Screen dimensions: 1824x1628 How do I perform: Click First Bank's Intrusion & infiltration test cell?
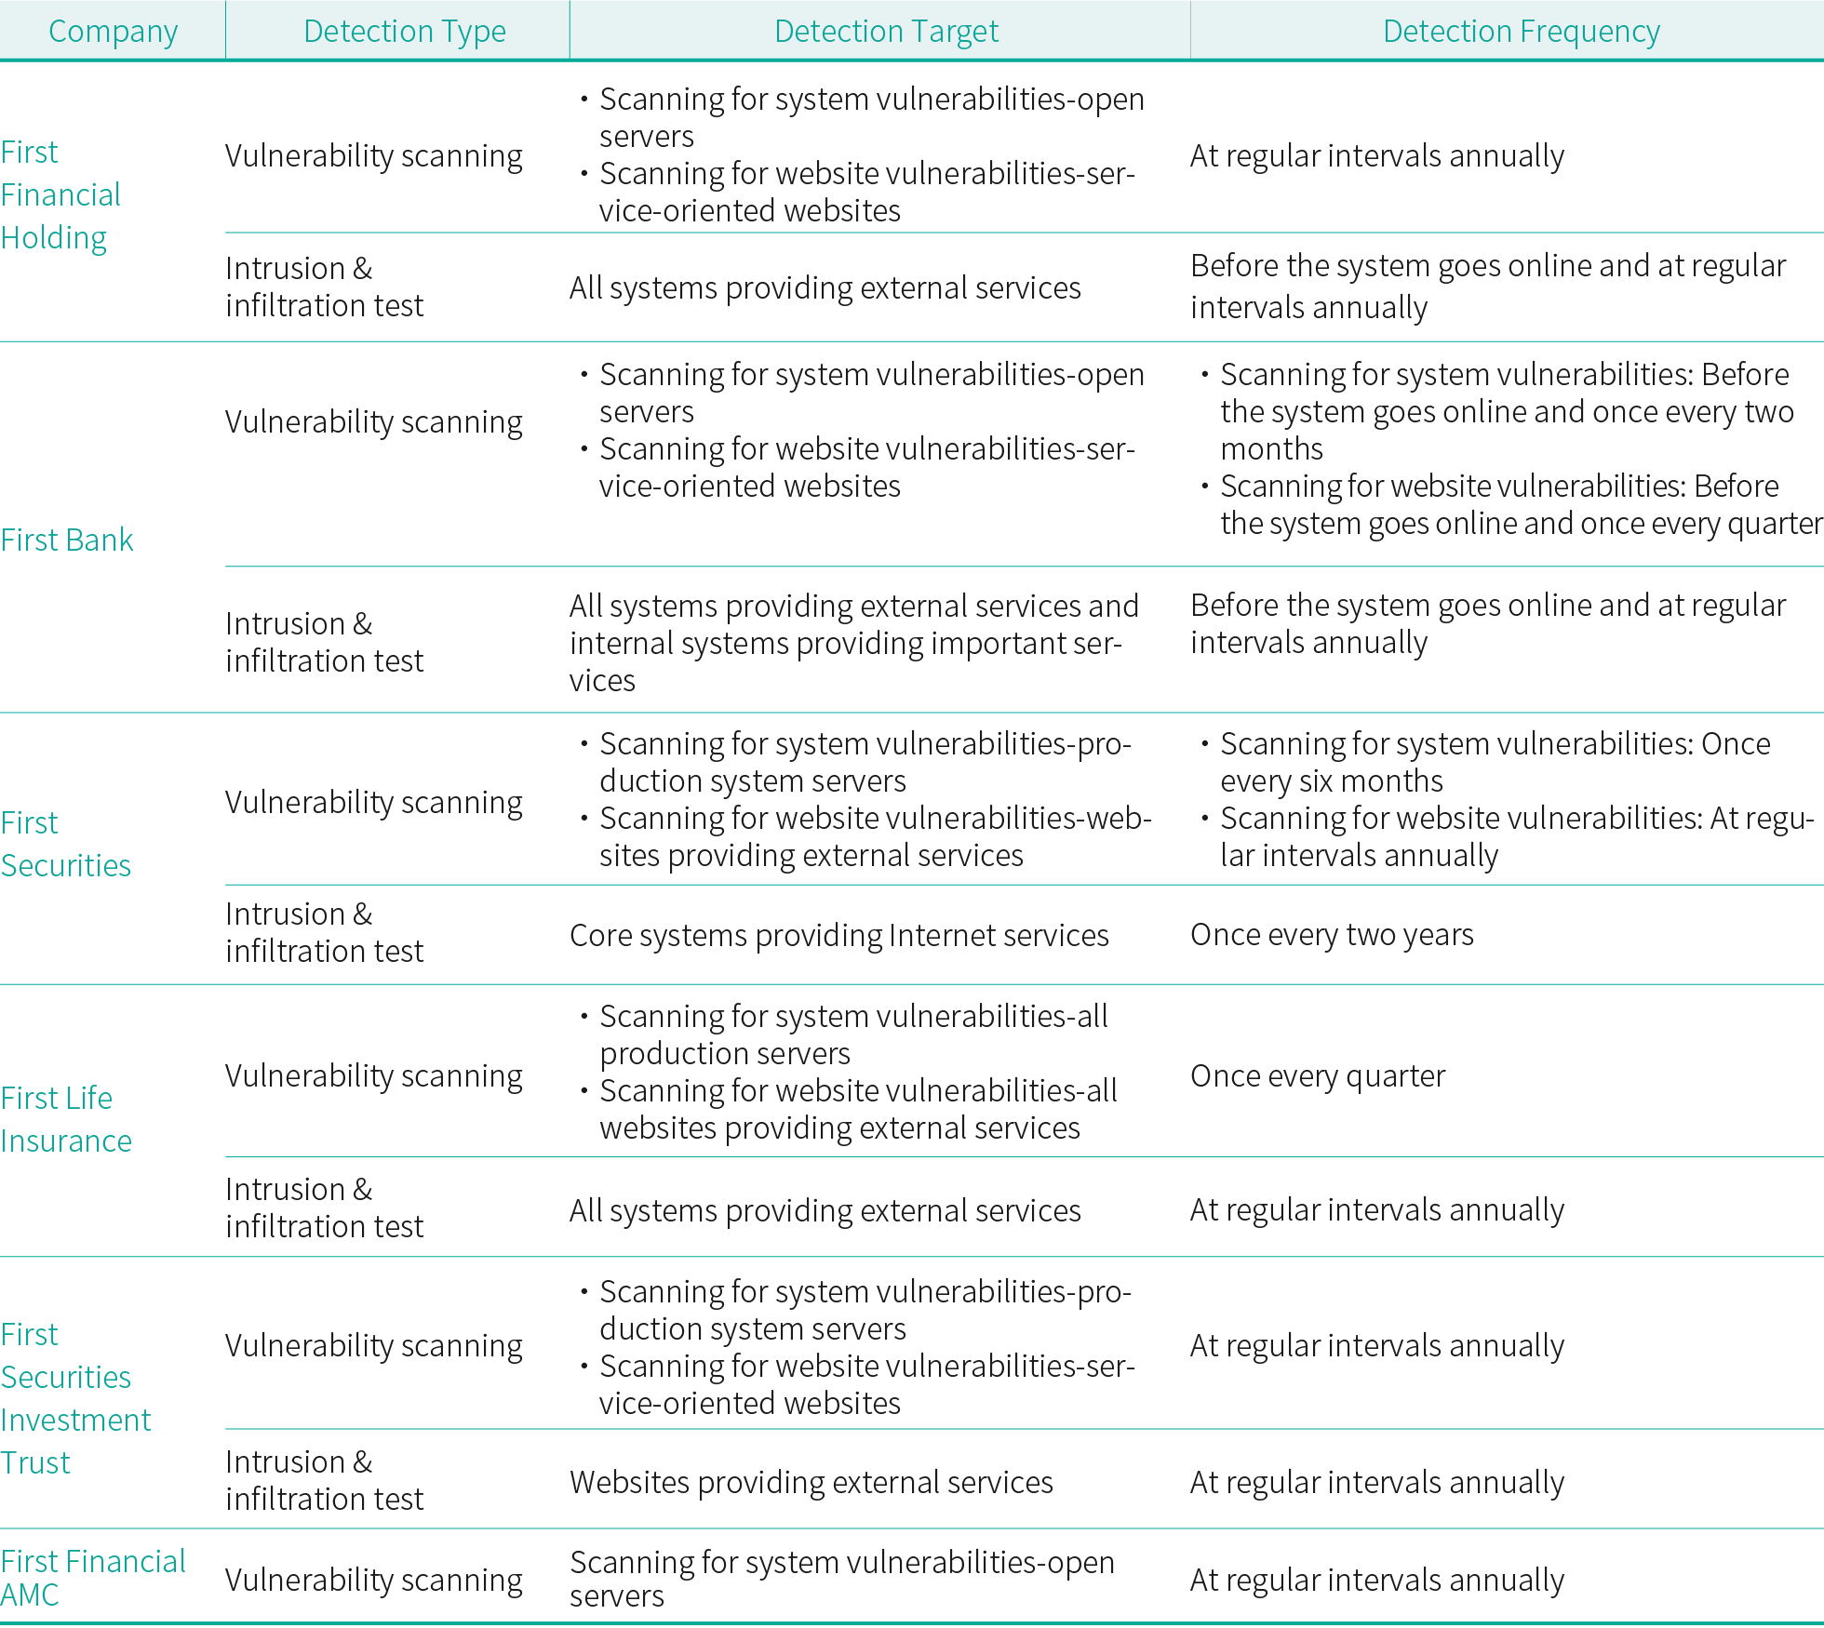(324, 642)
